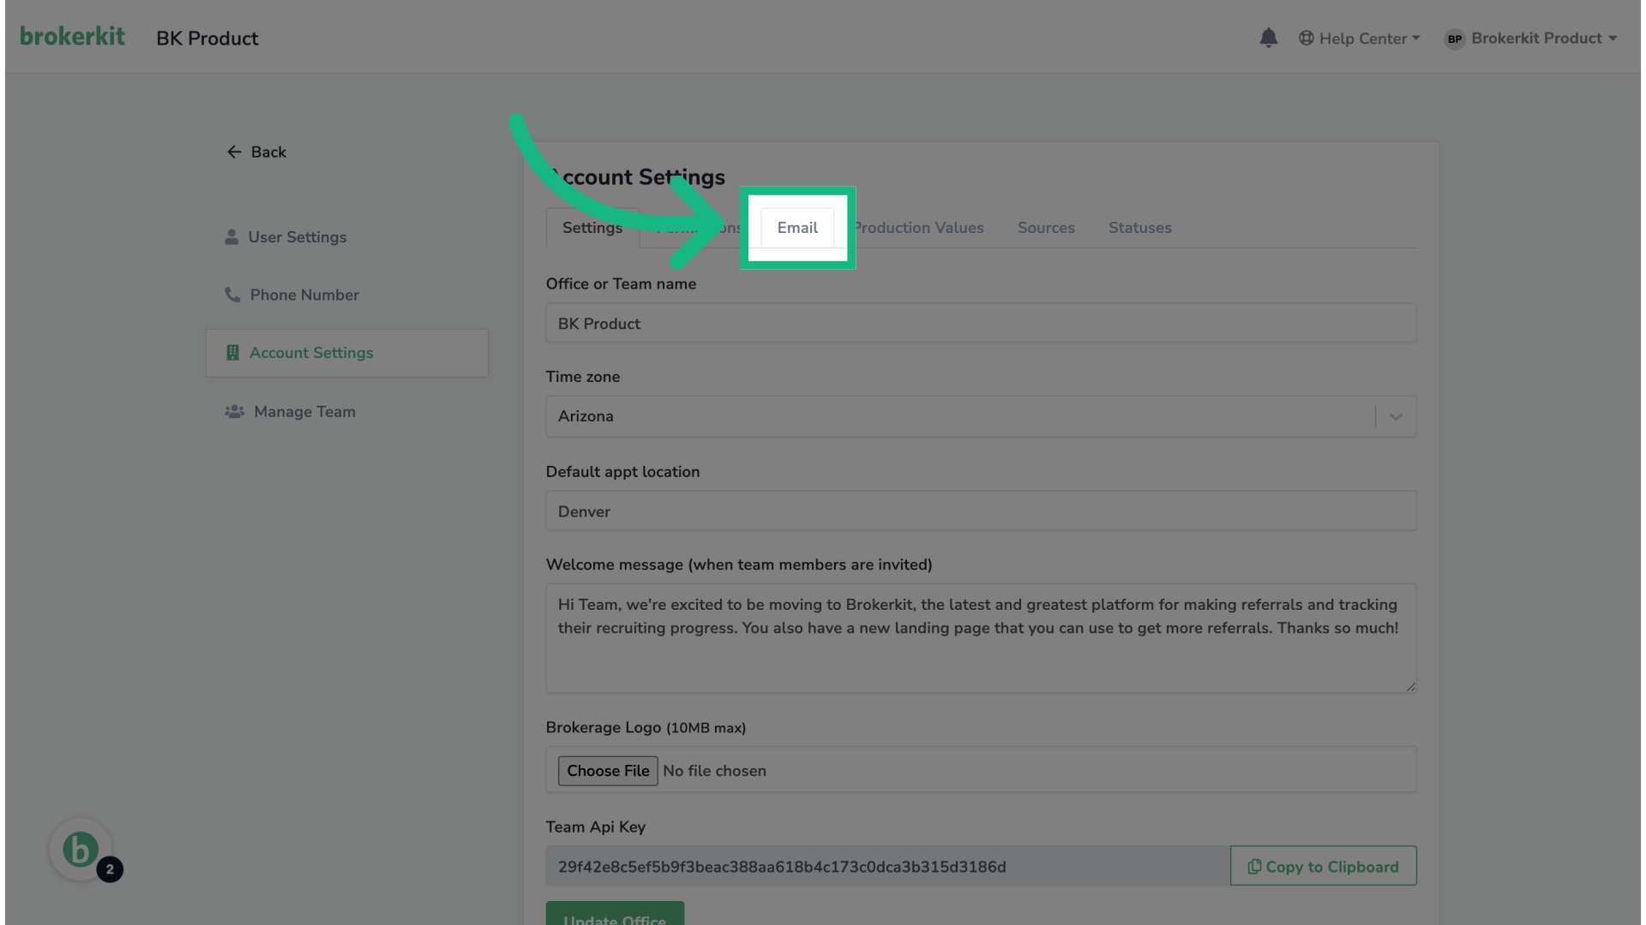Click into the Welcome message textarea
This screenshot has width=1646, height=925.
pyautogui.click(x=981, y=638)
